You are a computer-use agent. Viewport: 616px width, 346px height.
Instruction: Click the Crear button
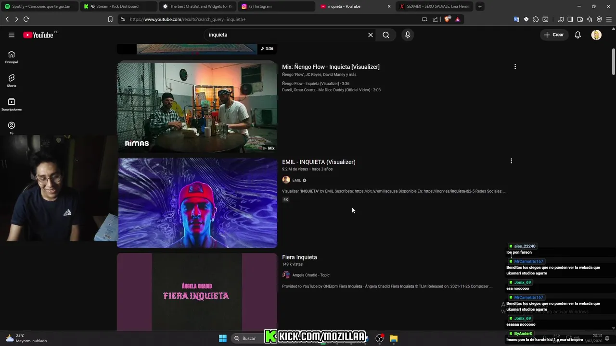coord(554,35)
